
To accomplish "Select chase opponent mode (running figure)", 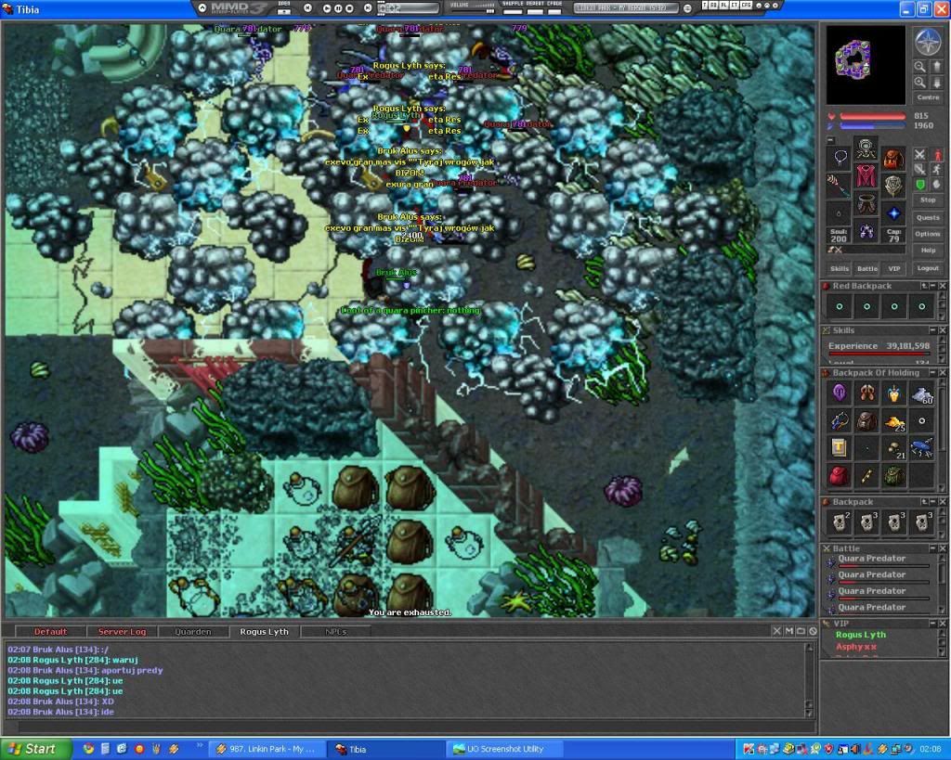I will tap(936, 170).
